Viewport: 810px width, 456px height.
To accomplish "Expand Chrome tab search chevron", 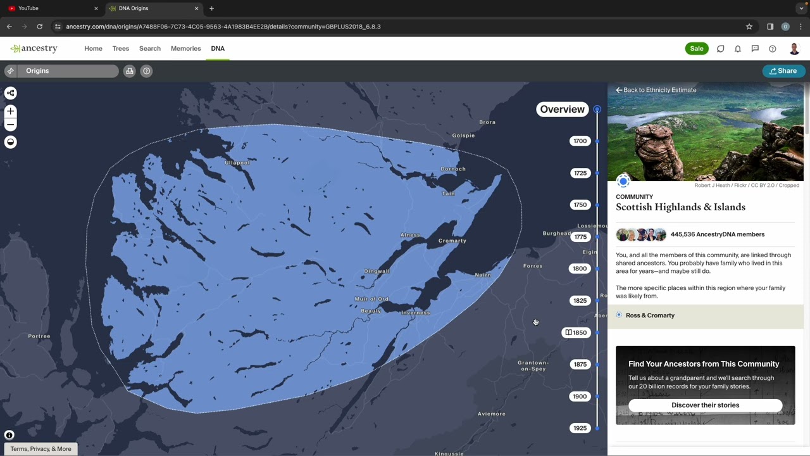I will pyautogui.click(x=801, y=8).
